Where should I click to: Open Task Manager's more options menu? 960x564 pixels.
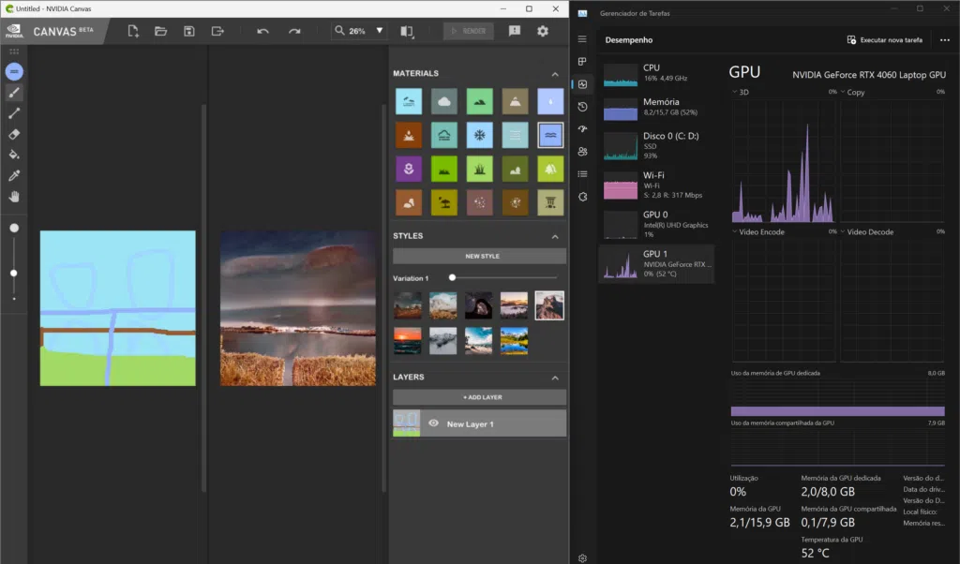click(x=944, y=39)
